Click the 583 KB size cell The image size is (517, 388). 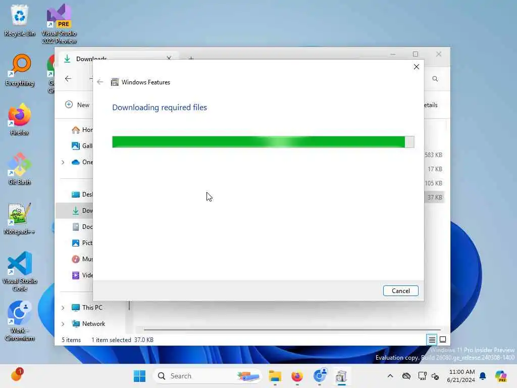point(433,155)
